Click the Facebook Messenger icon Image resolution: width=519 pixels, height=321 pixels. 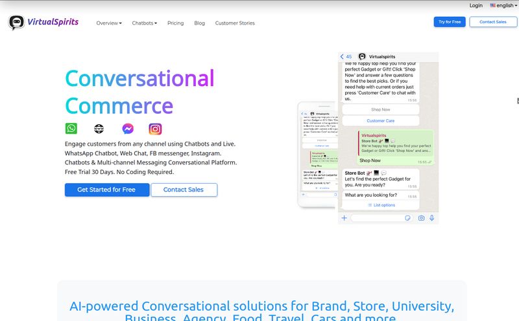[128, 129]
